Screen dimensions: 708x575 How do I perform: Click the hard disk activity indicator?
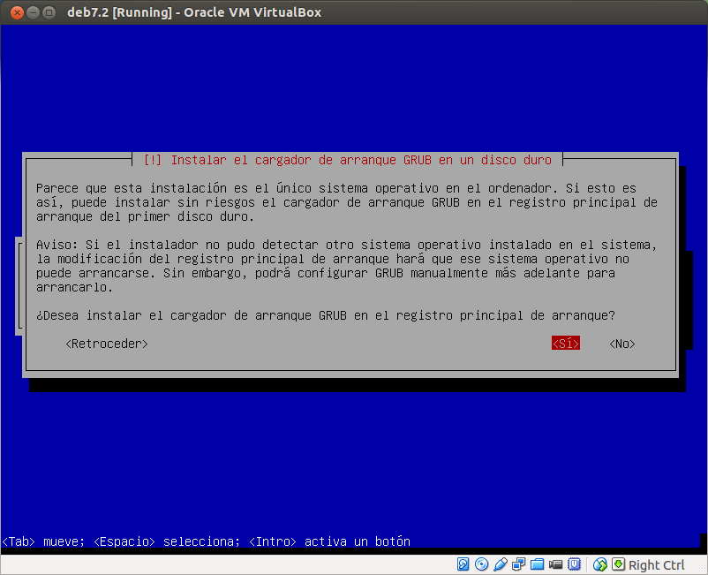463,564
